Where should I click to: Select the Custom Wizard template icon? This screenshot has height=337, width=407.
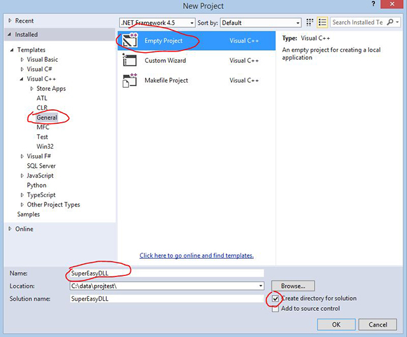[129, 60]
